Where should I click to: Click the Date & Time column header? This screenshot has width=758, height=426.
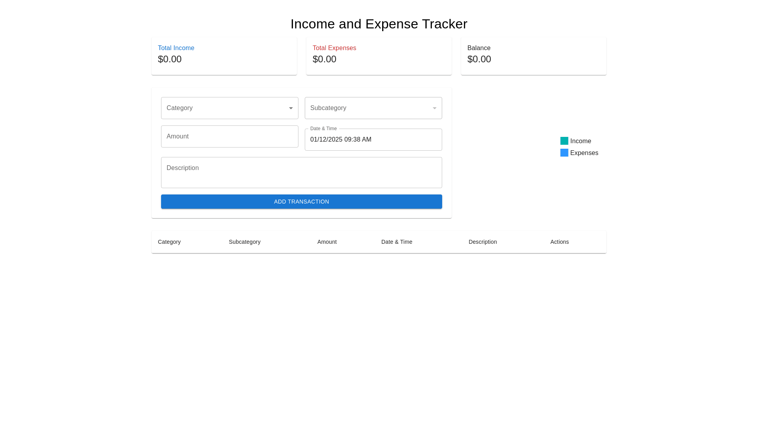click(x=396, y=242)
